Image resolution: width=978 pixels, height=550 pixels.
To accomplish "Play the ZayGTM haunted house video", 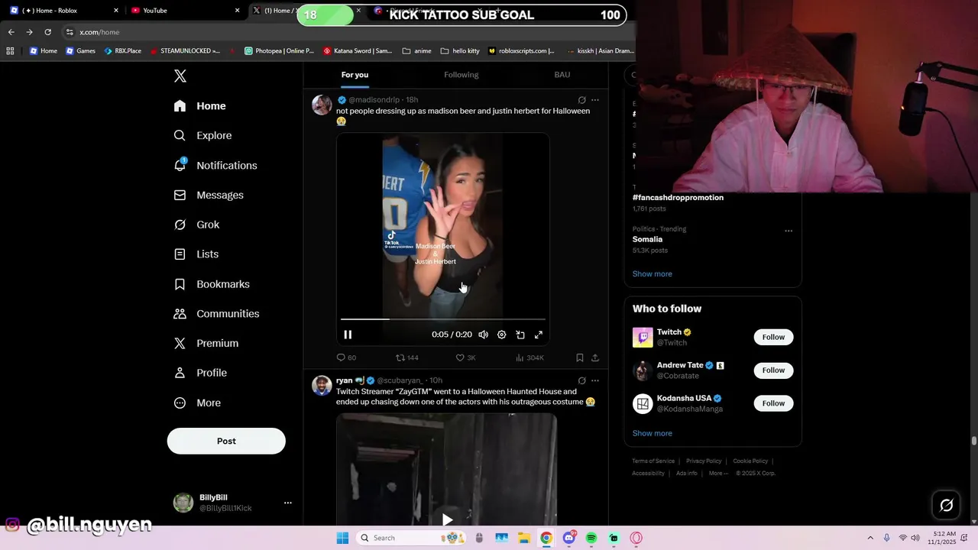I will click(447, 519).
